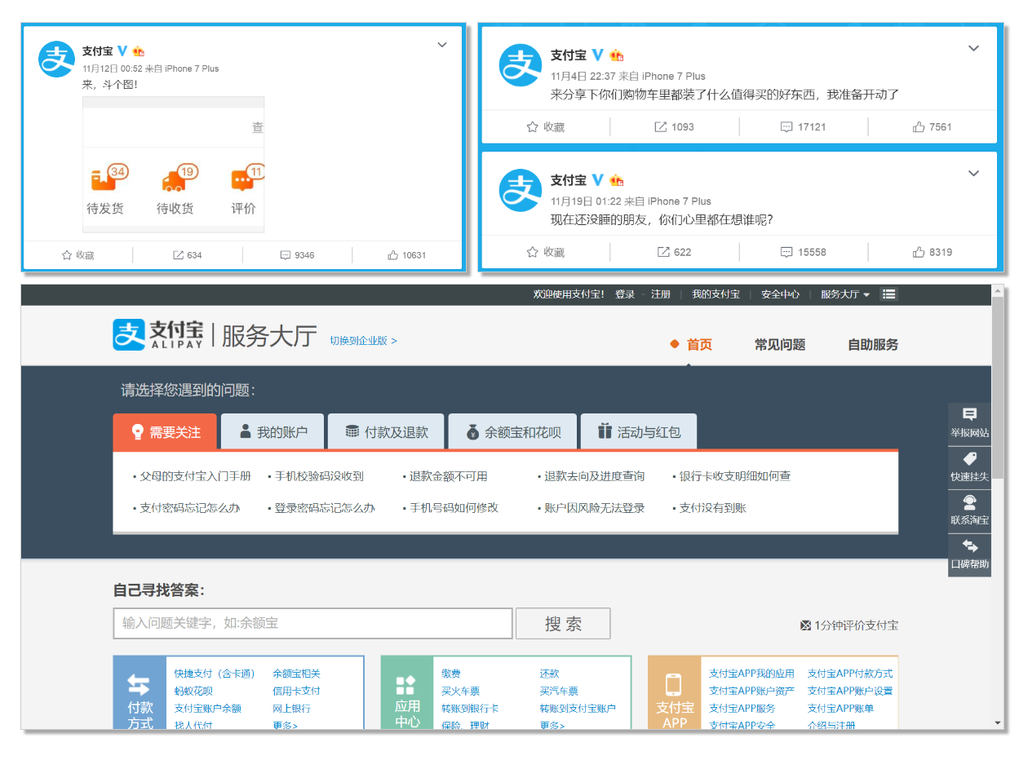This screenshot has width=1028, height=760.
Task: Open 父母的支付宝入门手册 question
Action: pyautogui.click(x=195, y=476)
